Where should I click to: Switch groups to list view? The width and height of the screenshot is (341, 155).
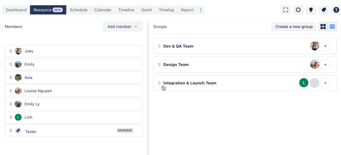(x=332, y=27)
